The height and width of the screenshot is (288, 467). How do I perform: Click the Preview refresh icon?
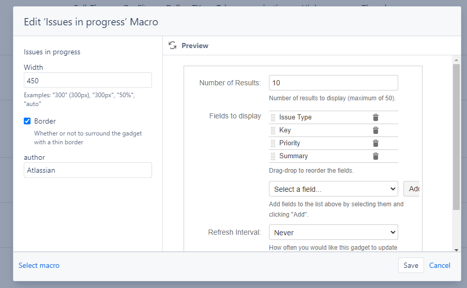[x=172, y=46]
